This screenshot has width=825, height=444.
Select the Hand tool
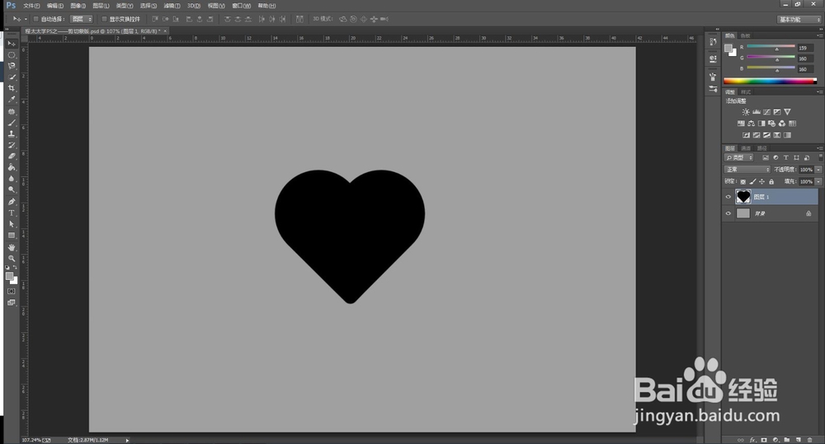tap(12, 247)
